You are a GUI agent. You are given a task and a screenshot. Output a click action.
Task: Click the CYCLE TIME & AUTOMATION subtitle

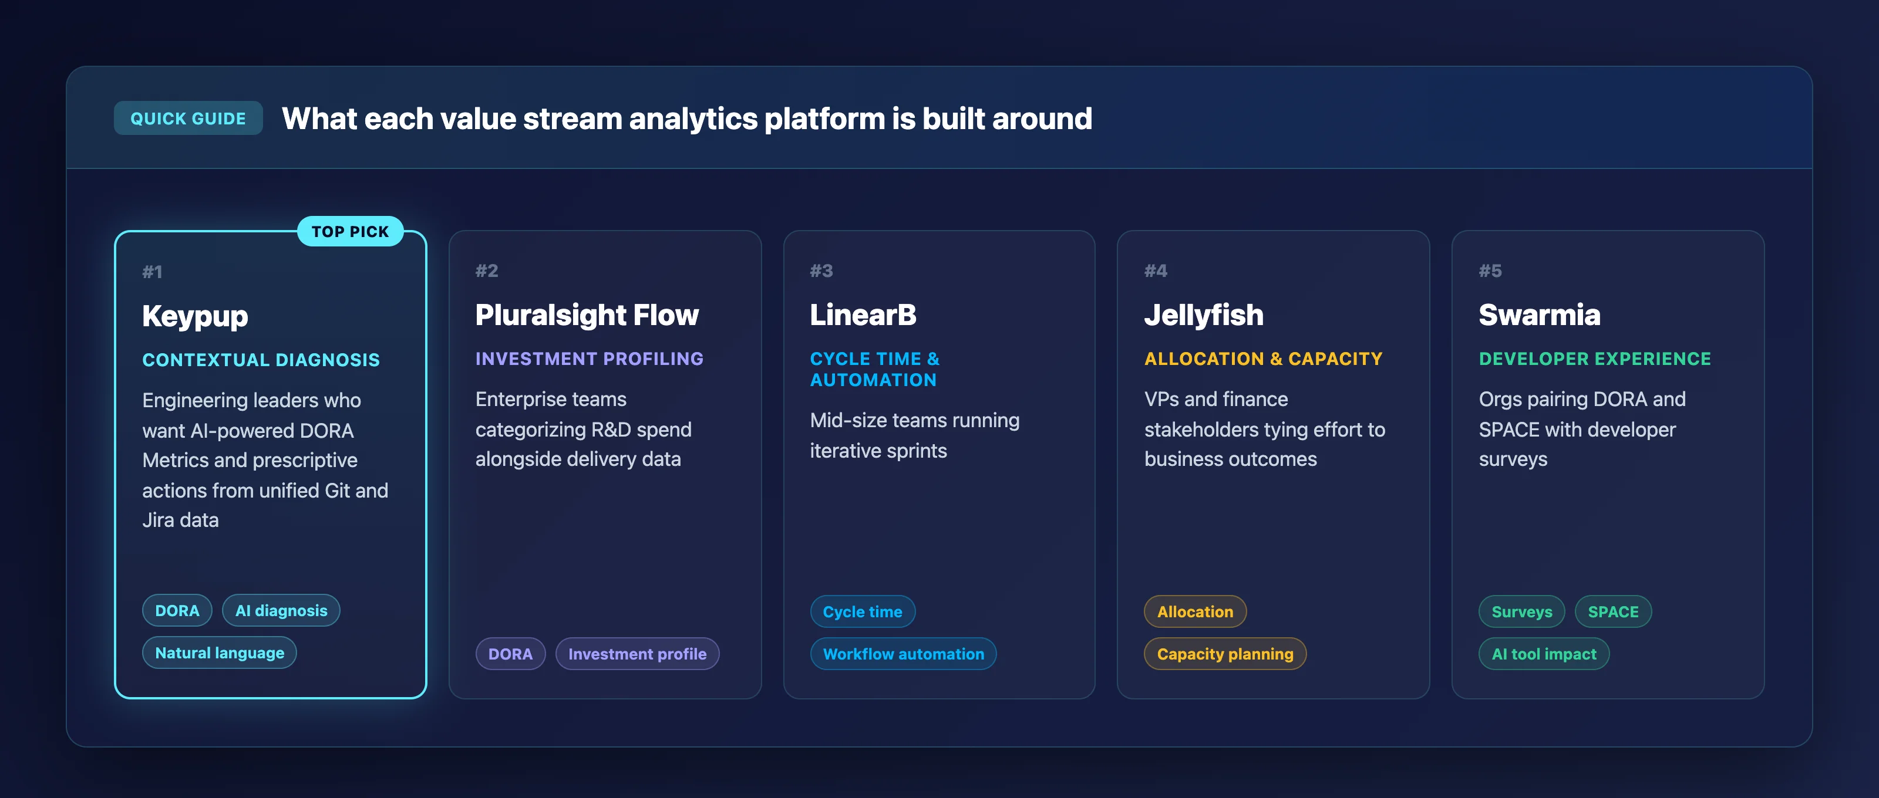point(874,370)
